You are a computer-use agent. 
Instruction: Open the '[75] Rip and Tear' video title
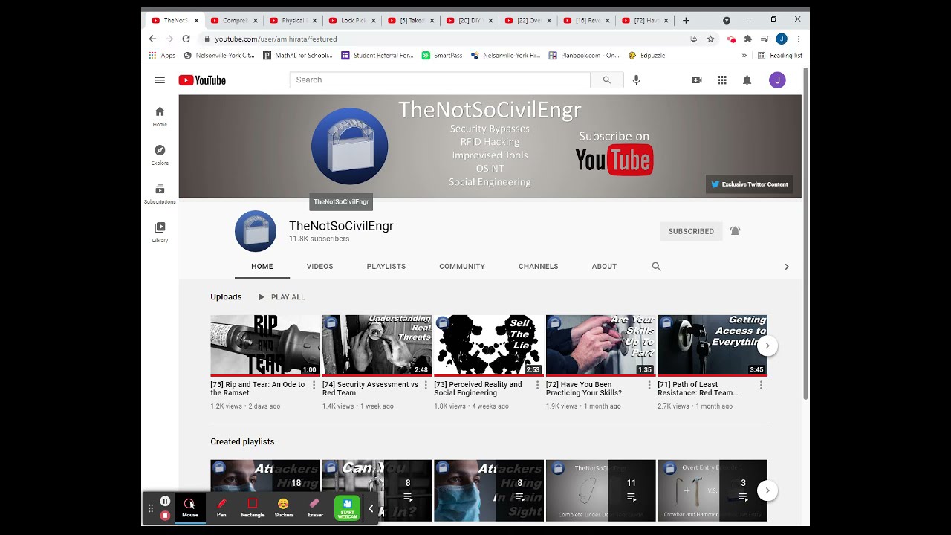[x=258, y=389]
